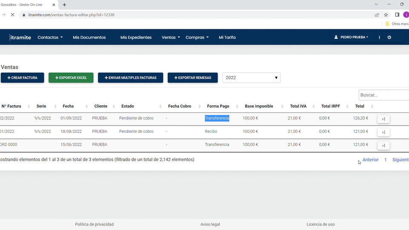This screenshot has height=230, width=409.
Task: Click the CREAR FACTURA button
Action: (23, 78)
